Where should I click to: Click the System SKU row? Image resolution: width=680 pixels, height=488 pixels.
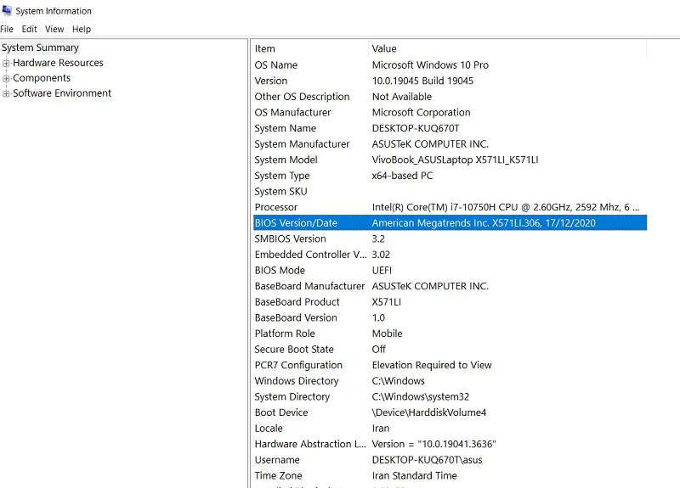(450, 192)
